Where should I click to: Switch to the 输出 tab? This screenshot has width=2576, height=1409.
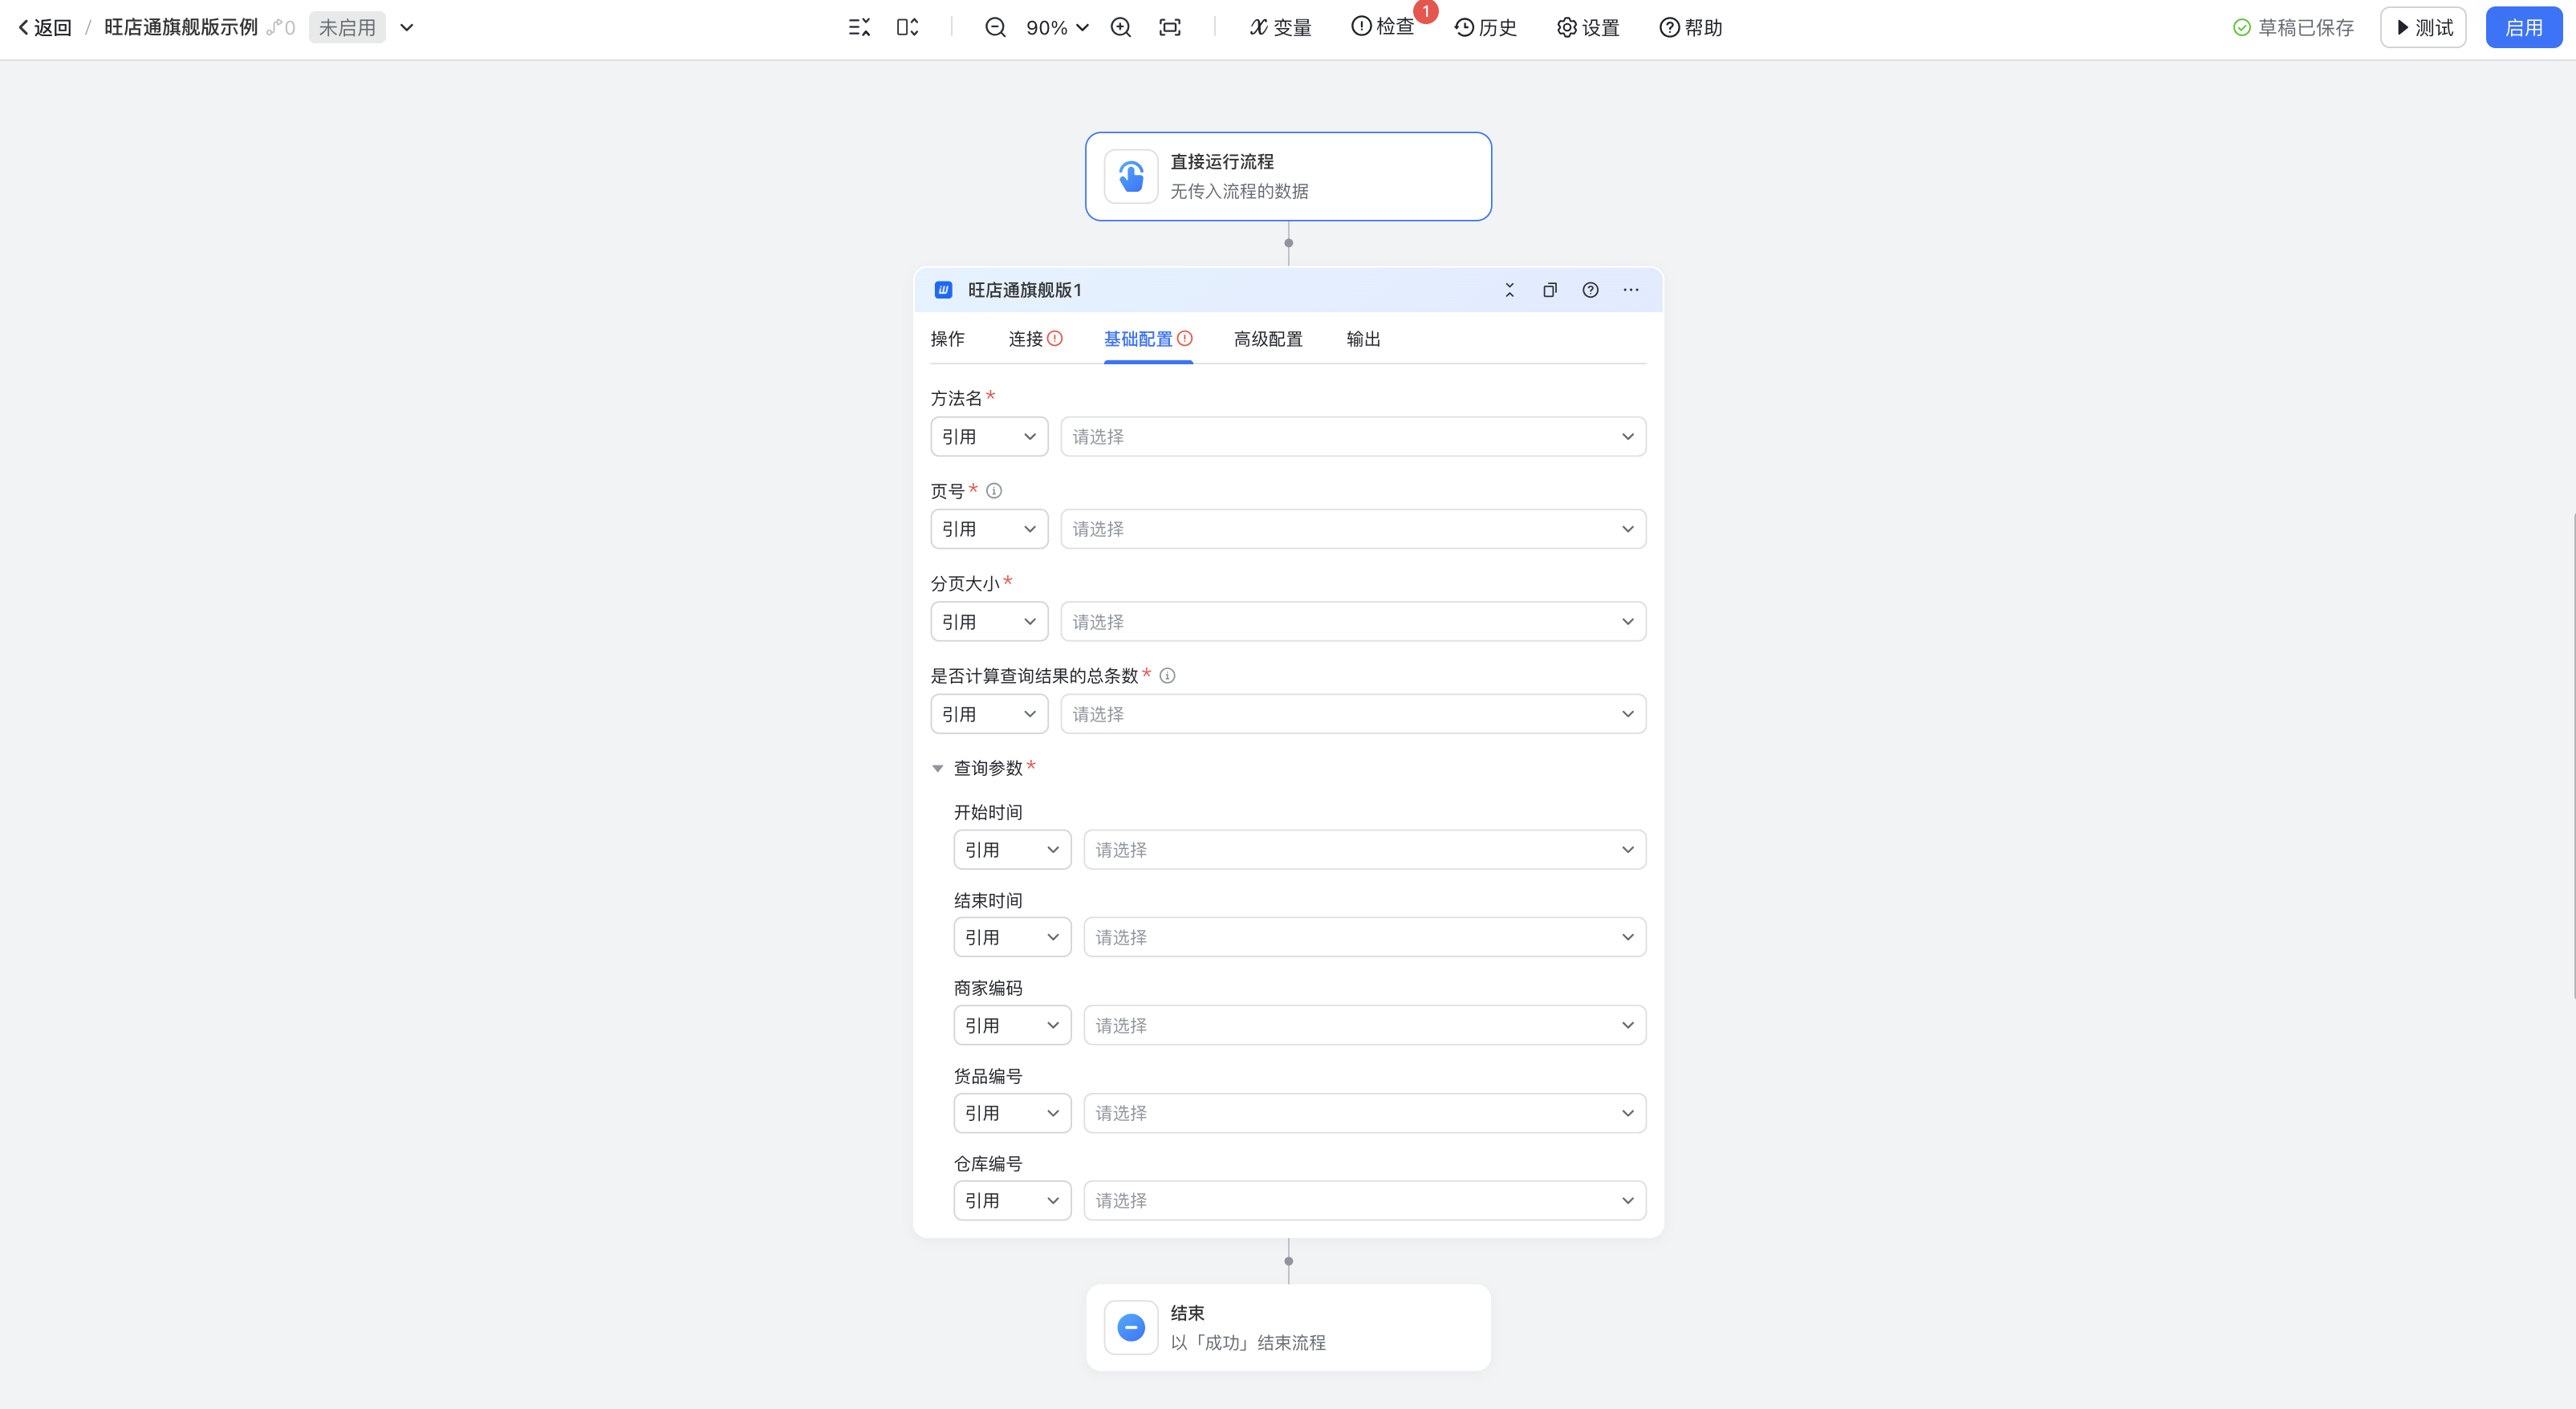[1363, 339]
